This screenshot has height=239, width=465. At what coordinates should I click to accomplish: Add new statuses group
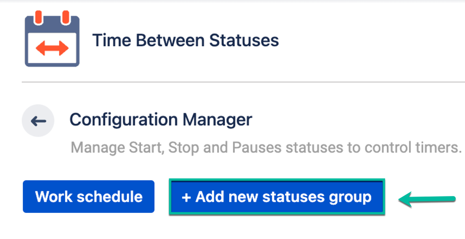[x=277, y=197]
